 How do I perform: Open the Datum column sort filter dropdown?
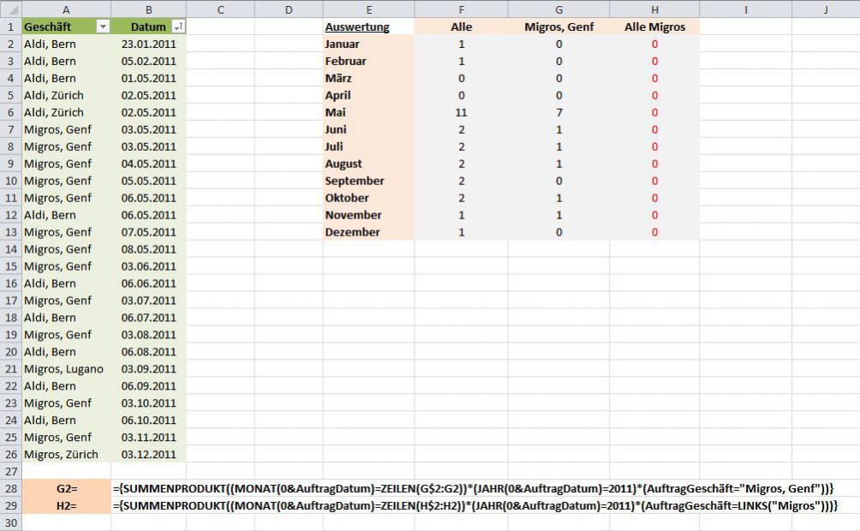tap(177, 27)
